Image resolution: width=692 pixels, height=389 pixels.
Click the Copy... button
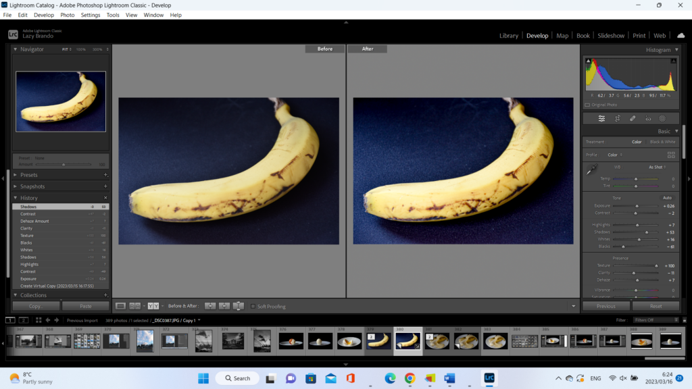(35, 306)
